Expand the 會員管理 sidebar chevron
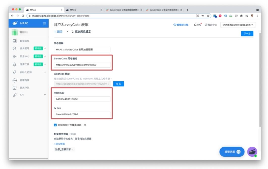The height and width of the screenshot is (169, 268). (45, 48)
